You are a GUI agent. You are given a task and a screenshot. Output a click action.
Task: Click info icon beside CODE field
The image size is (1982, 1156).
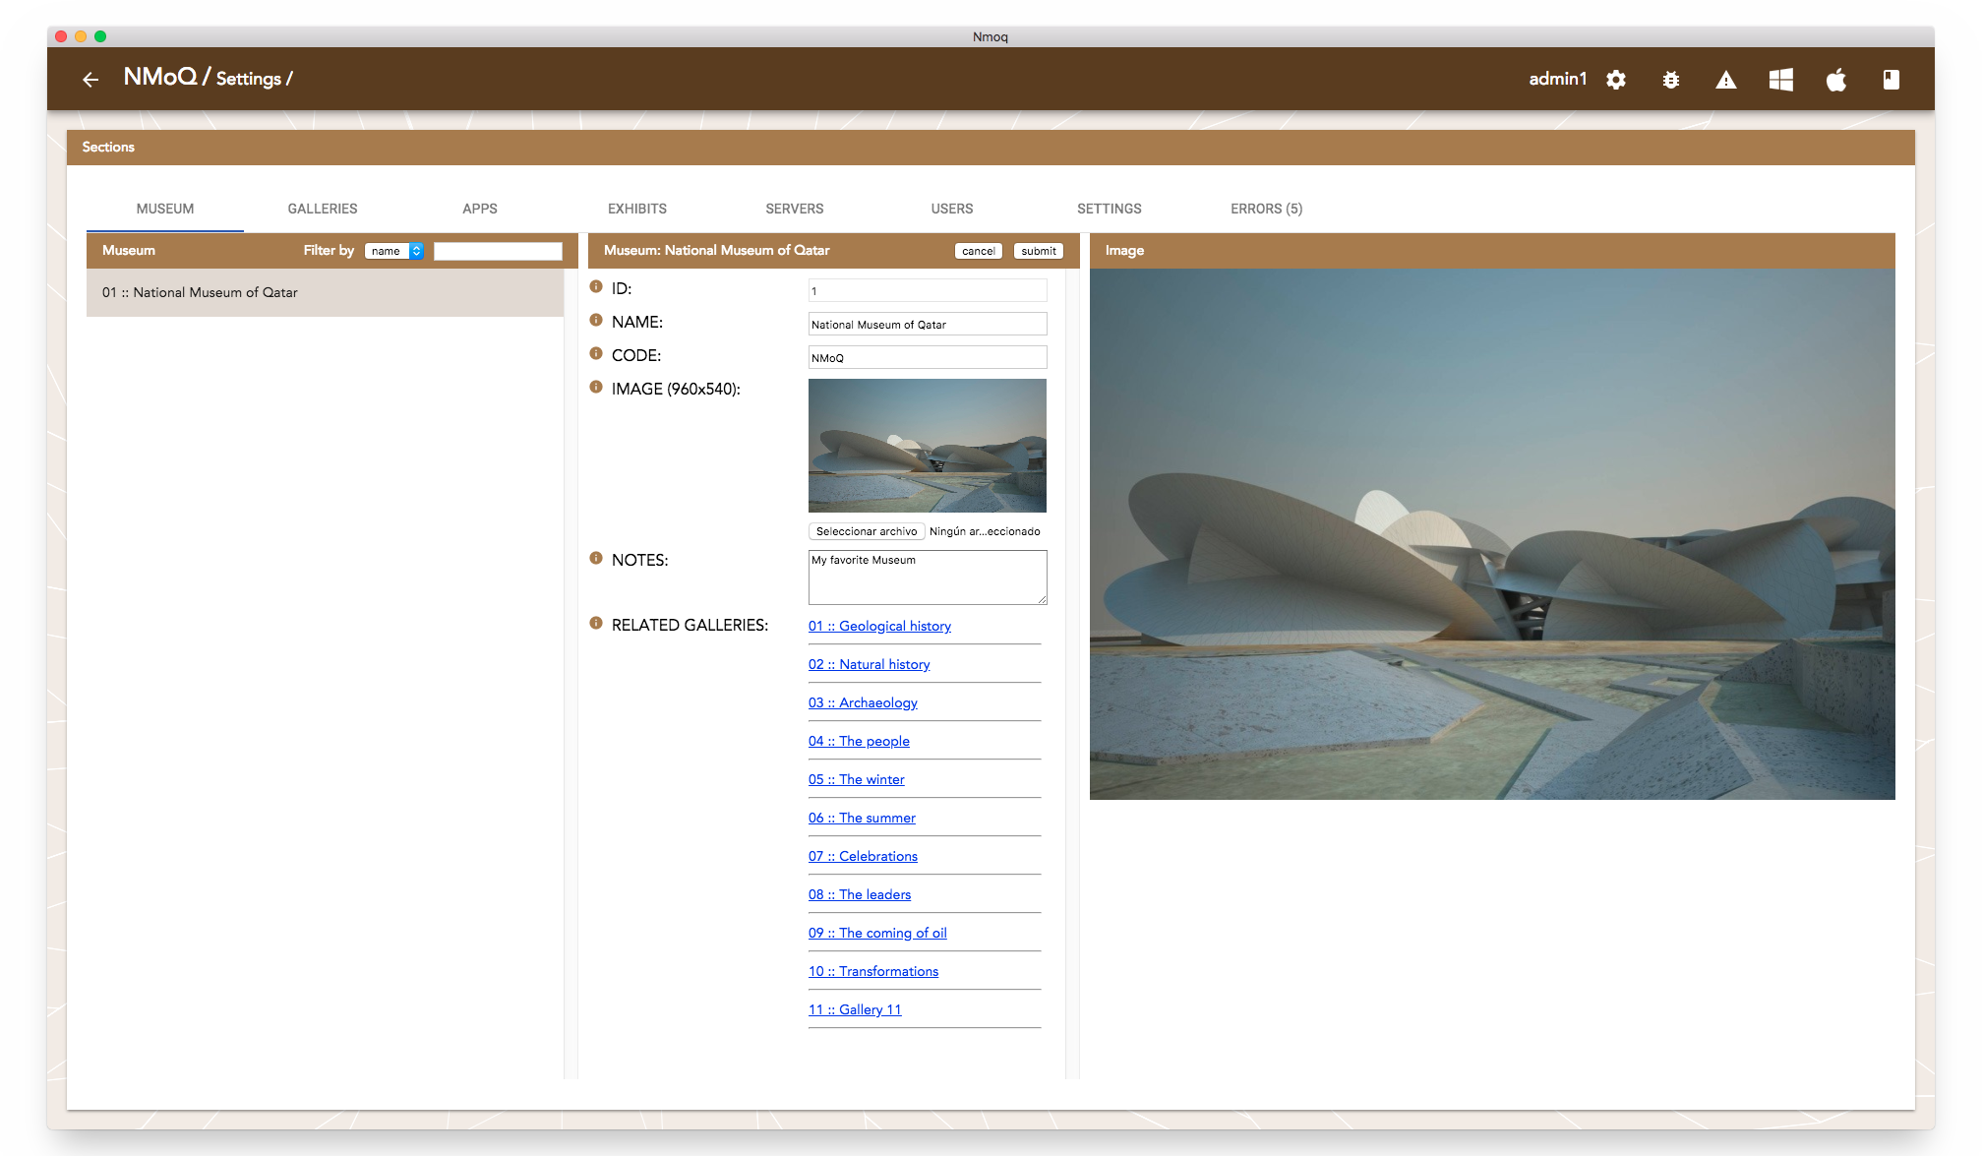[596, 353]
